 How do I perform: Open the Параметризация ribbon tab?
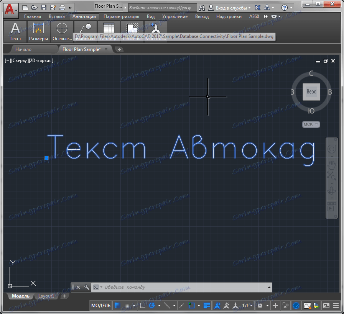point(121,16)
